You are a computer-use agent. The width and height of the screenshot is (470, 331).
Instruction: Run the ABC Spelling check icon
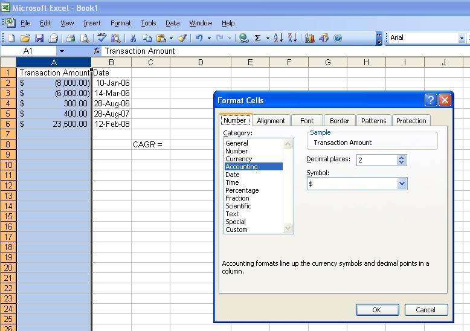[101, 38]
